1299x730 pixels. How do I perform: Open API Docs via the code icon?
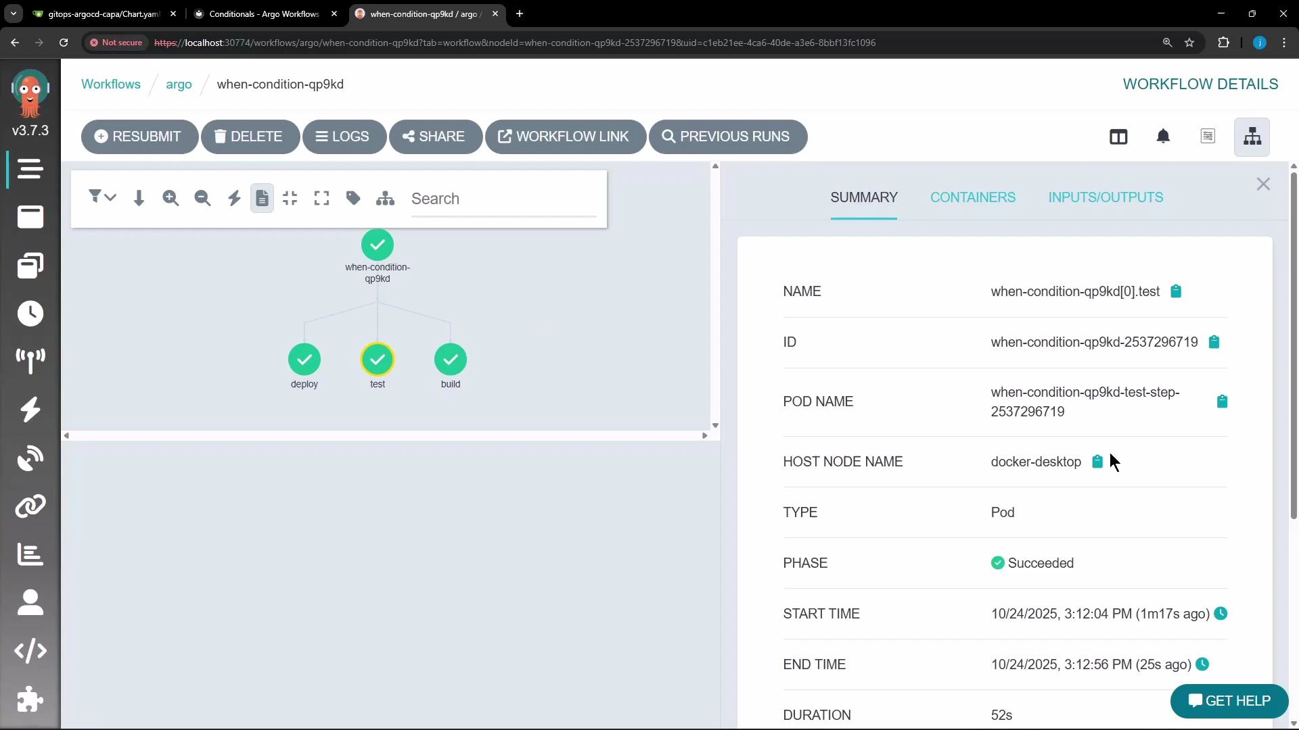coord(30,651)
